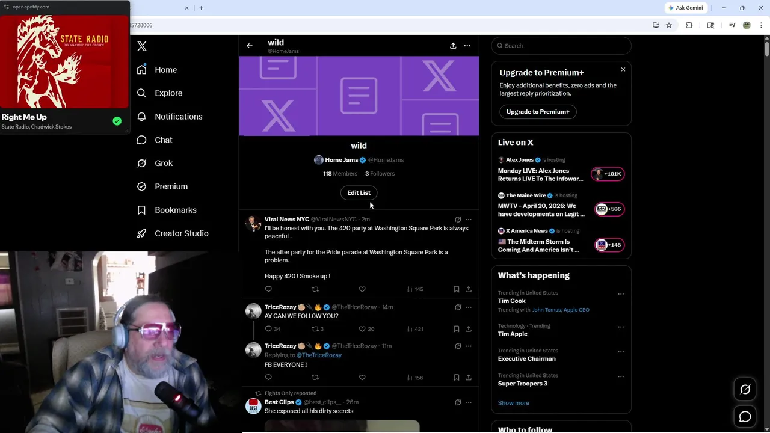Repost Viral News NYC post

(x=315, y=289)
